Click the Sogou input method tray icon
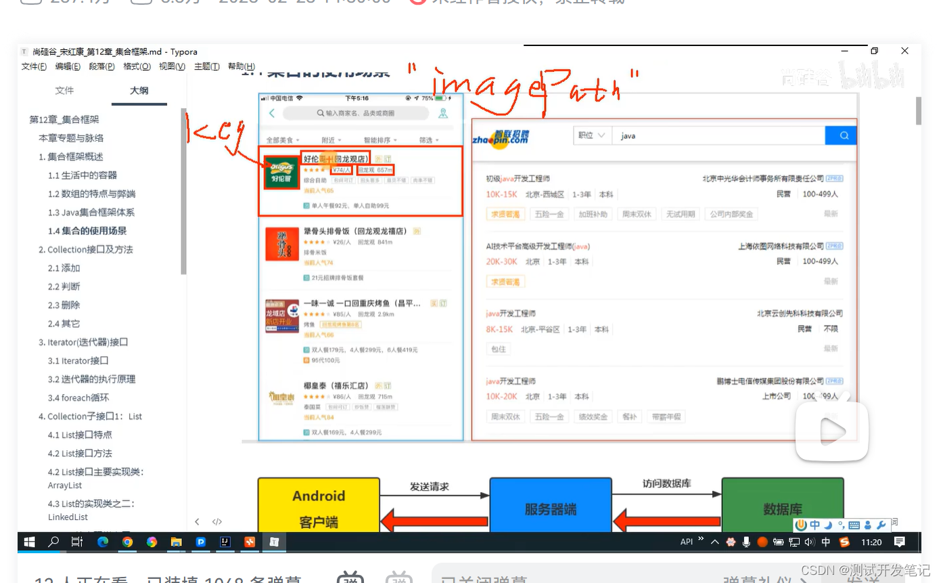This screenshot has height=583, width=941. point(844,542)
